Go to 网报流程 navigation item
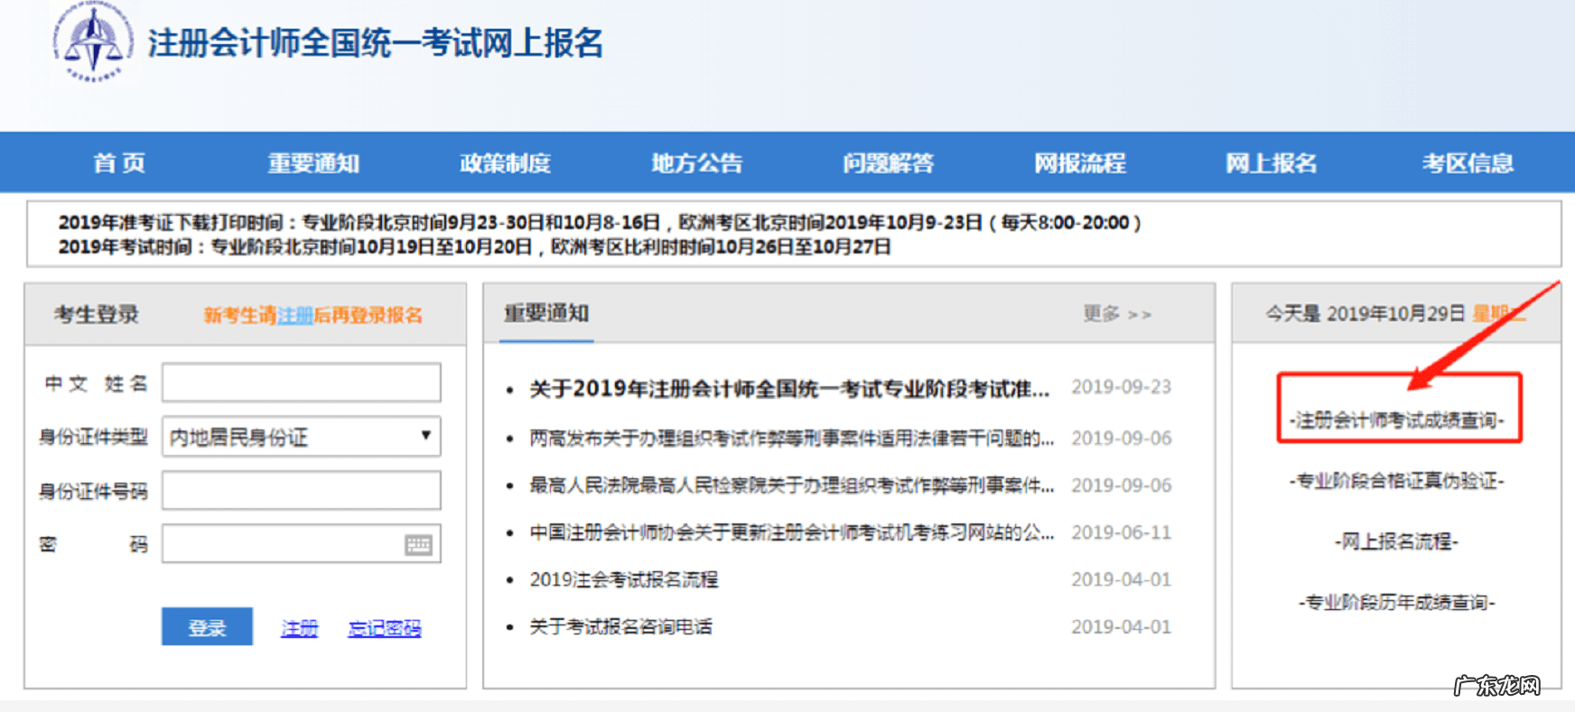Viewport: 1575px width, 712px height. 1079,163
